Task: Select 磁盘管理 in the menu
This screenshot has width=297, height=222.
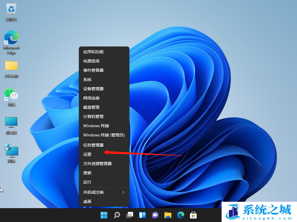Action: click(91, 107)
